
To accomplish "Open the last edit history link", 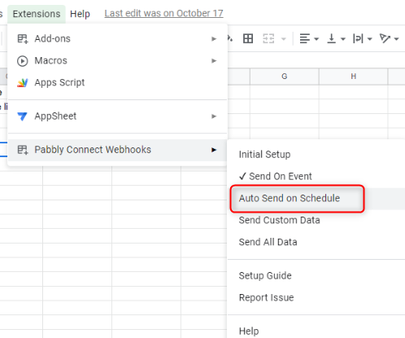I will (x=163, y=13).
